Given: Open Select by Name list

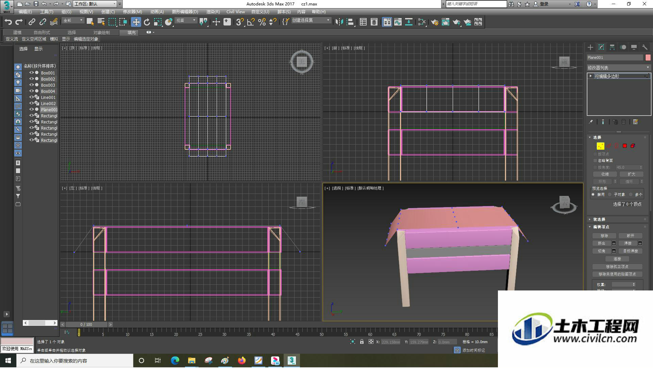Looking at the screenshot, I should point(101,22).
